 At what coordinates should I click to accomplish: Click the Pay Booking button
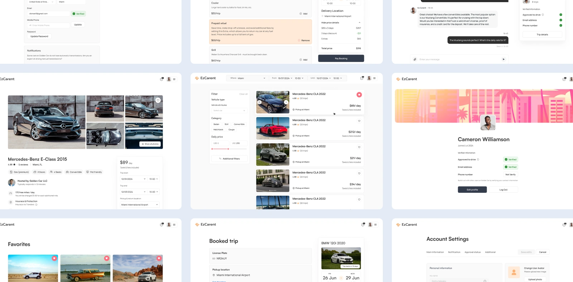[x=341, y=58]
